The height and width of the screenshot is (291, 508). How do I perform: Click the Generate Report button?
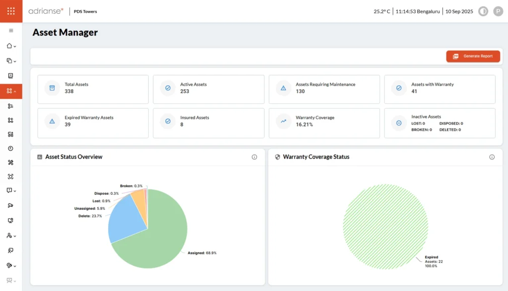(473, 56)
